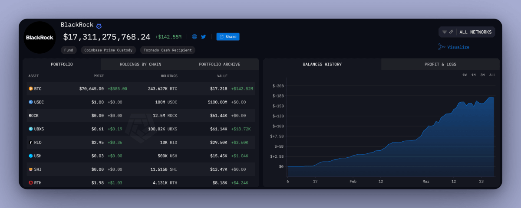Click the Share button
Image resolution: width=521 pixels, height=208 pixels.
pos(228,37)
